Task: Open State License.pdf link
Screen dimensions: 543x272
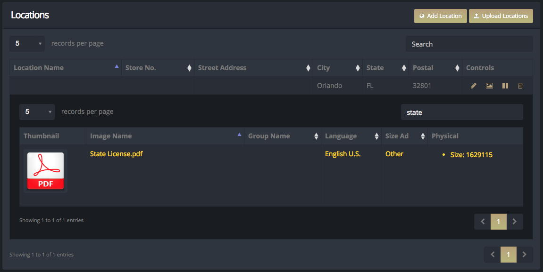Action: click(x=117, y=154)
